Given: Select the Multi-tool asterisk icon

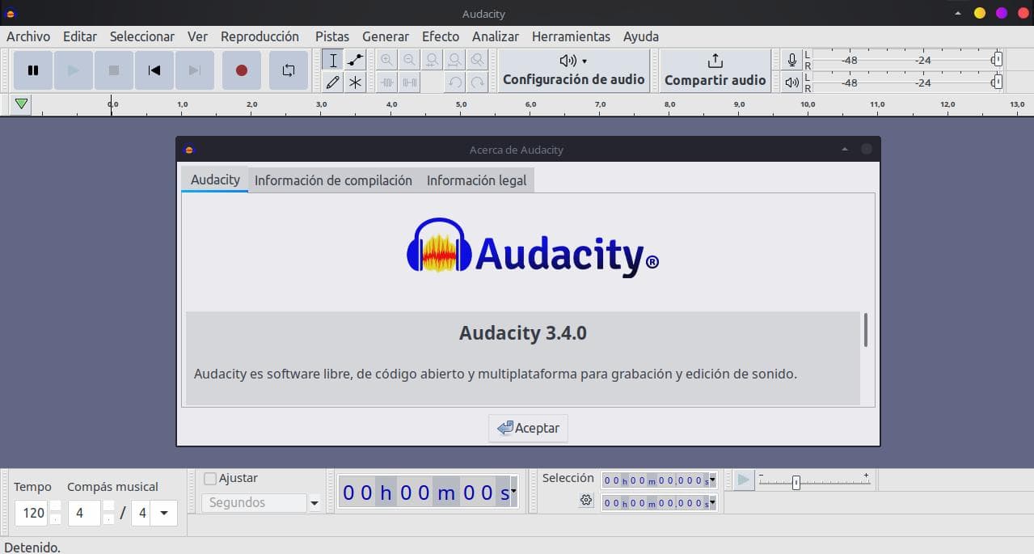Looking at the screenshot, I should click(x=355, y=82).
